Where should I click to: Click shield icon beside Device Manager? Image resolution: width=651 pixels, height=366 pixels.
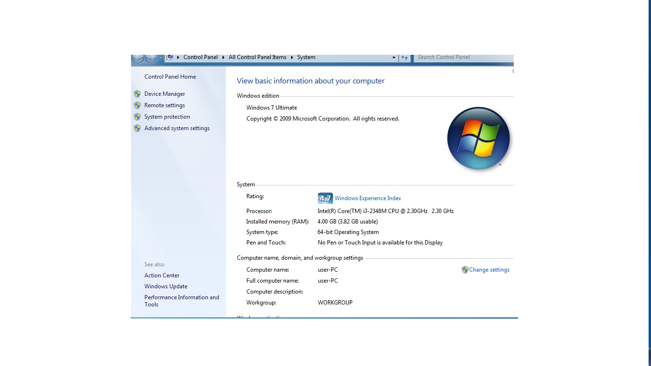pyautogui.click(x=137, y=94)
